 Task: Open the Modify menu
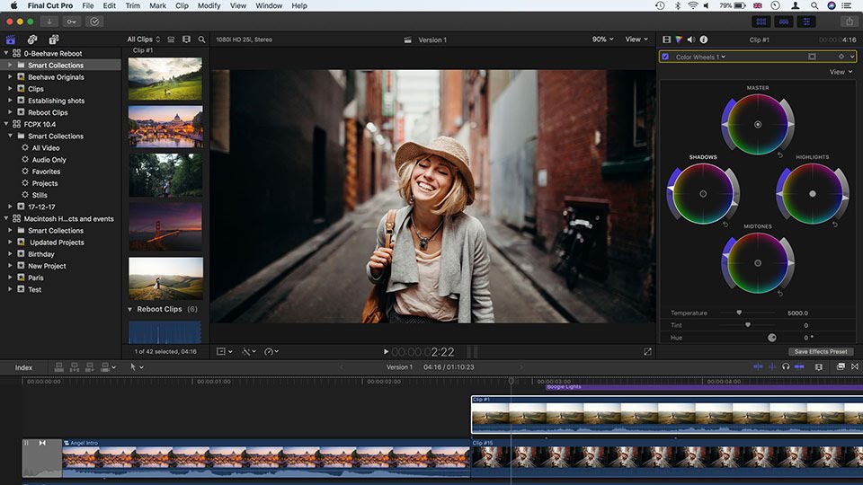click(x=209, y=5)
